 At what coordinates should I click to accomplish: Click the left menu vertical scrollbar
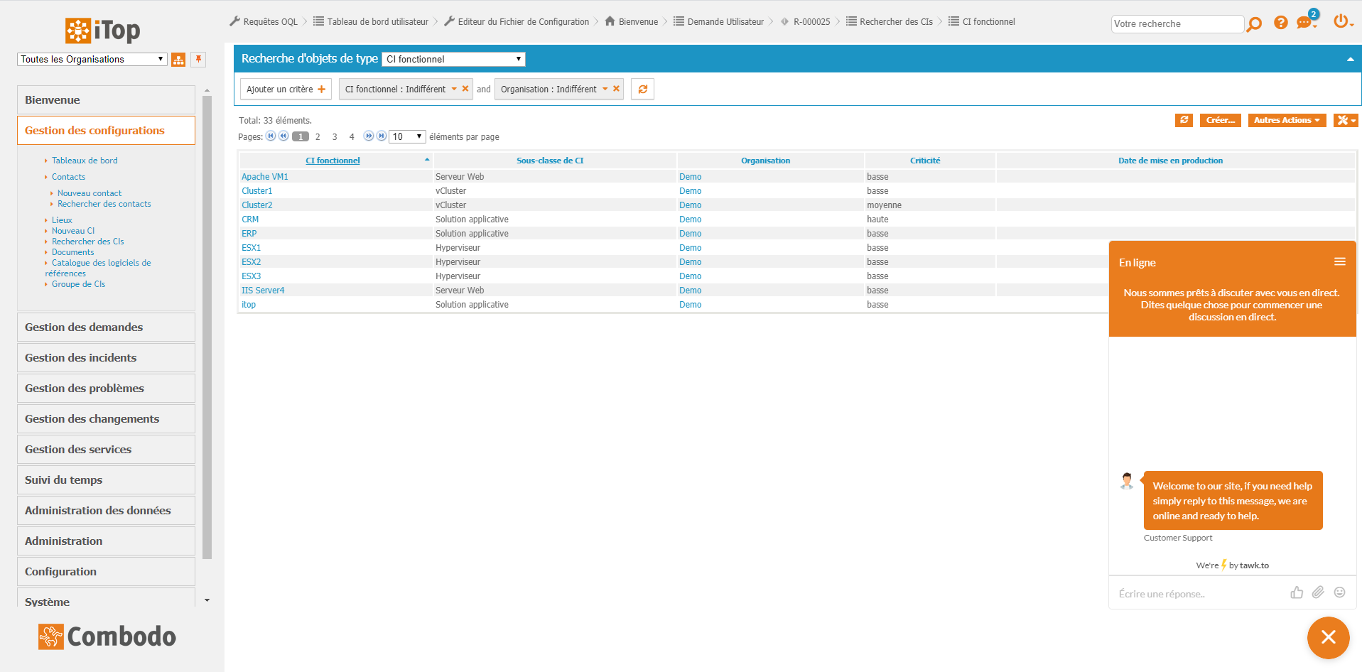click(x=207, y=327)
